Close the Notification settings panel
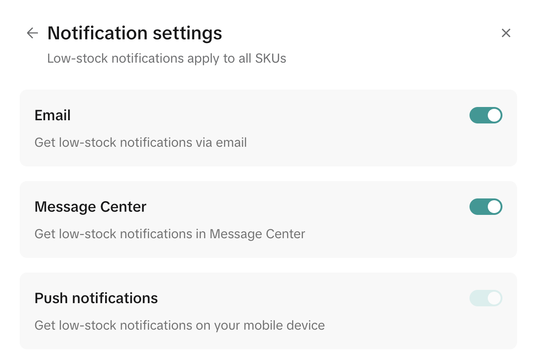This screenshot has height=358, width=539. pyautogui.click(x=506, y=33)
